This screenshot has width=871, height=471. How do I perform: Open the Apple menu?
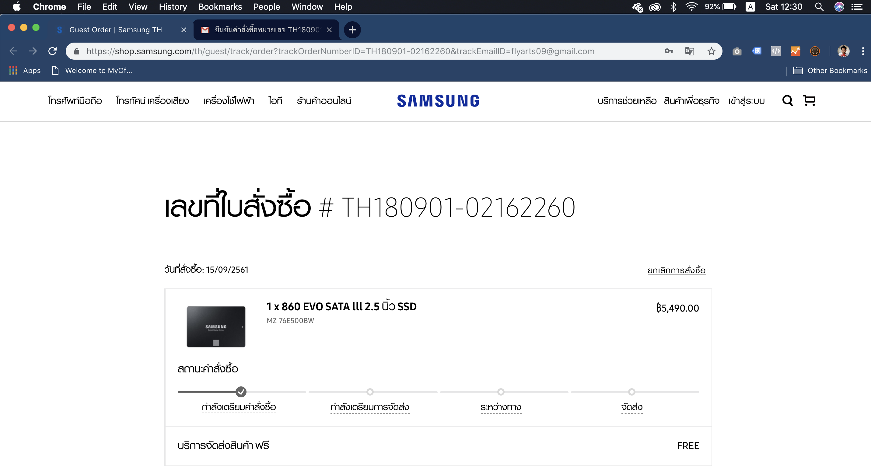click(x=16, y=7)
